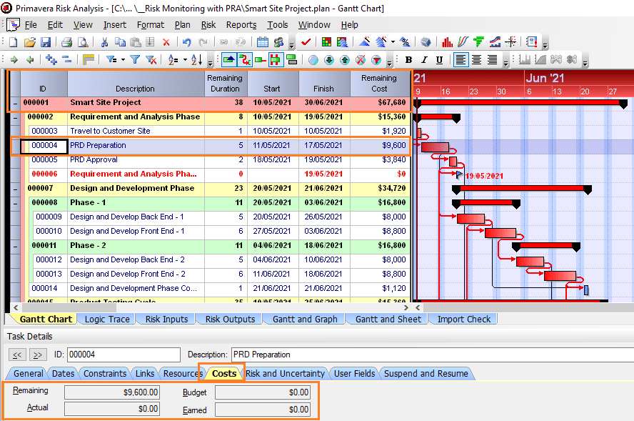The width and height of the screenshot is (634, 421).
Task: Expand all tasks with blue plus icon
Action: coord(51,60)
